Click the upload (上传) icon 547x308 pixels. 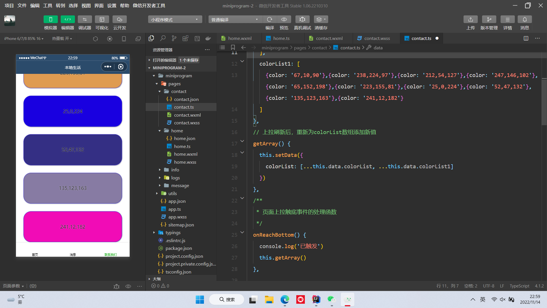(x=470, y=19)
